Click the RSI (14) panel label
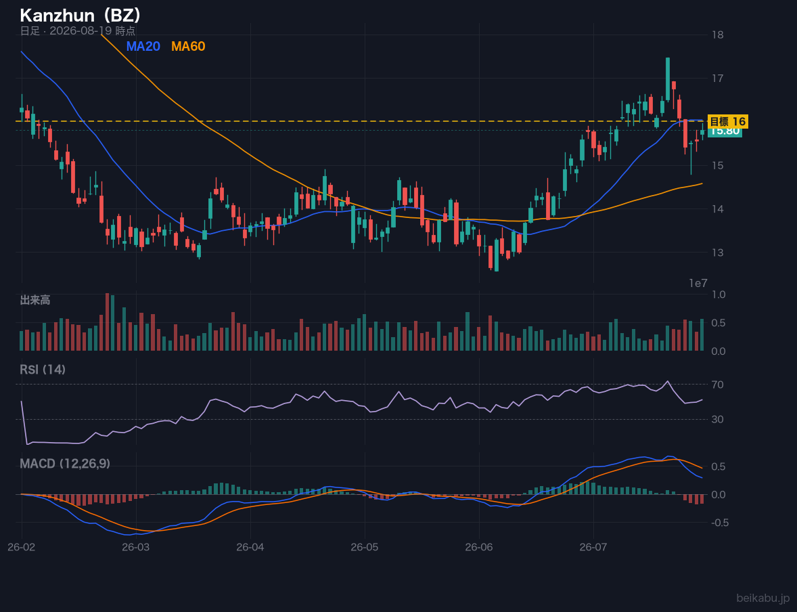Screen dimensions: 797x612 point(43,370)
